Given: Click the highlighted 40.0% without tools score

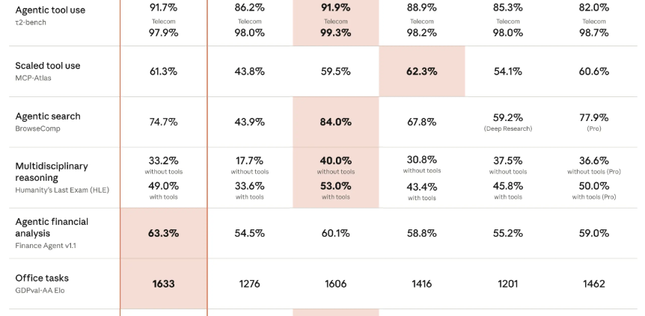Looking at the screenshot, I should [x=335, y=161].
